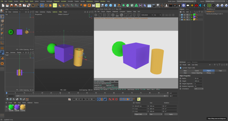Click the Live Viewer restart render icon

click(x=100, y=15)
